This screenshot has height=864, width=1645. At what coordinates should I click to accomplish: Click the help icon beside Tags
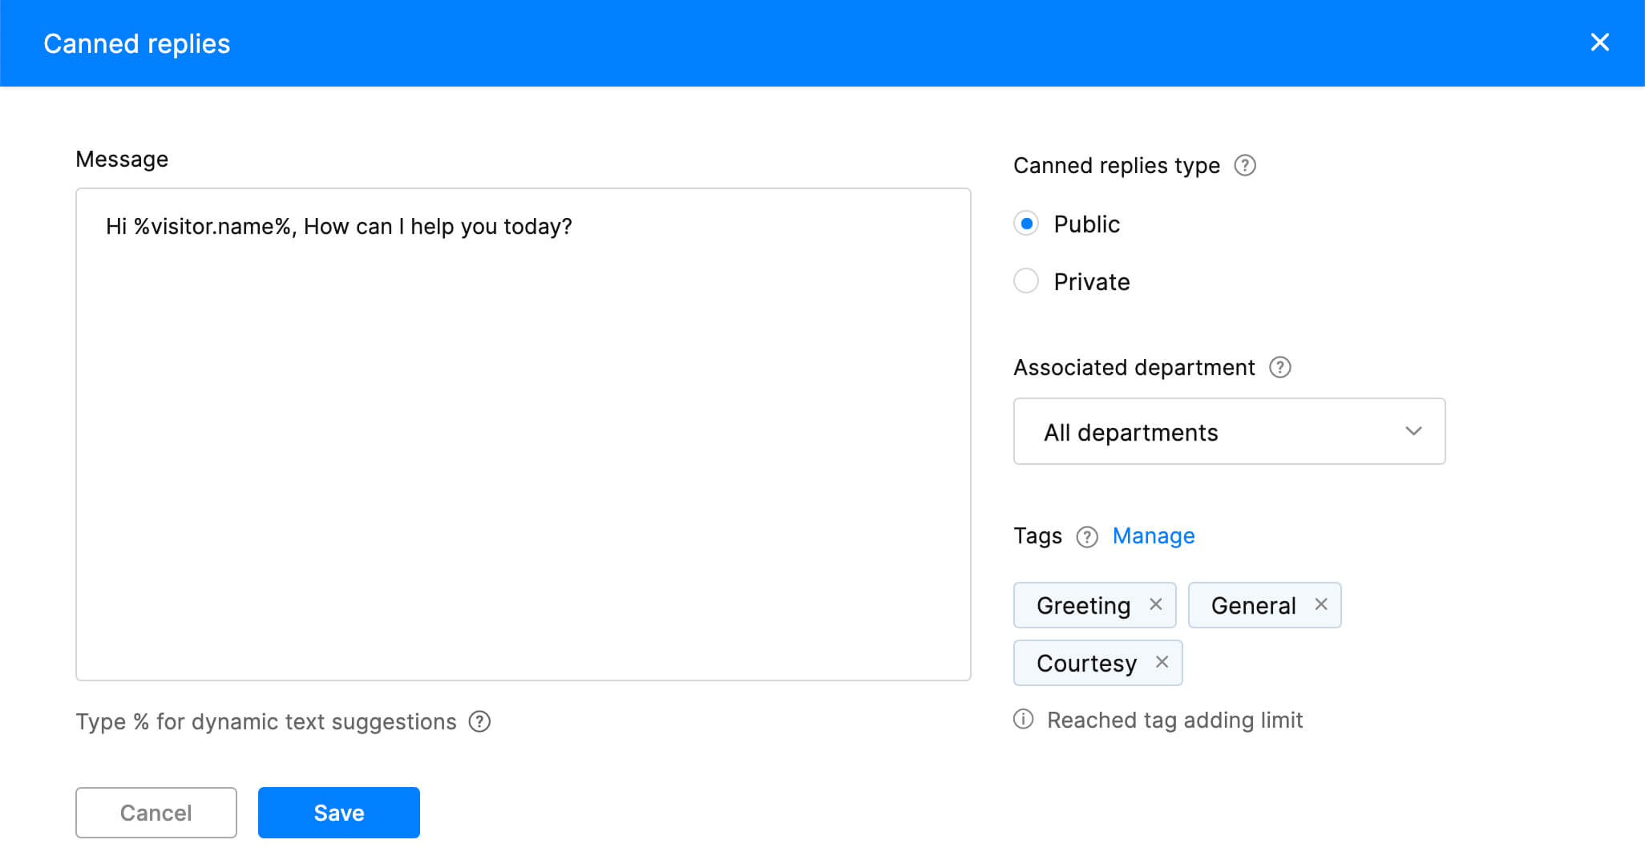(x=1086, y=536)
